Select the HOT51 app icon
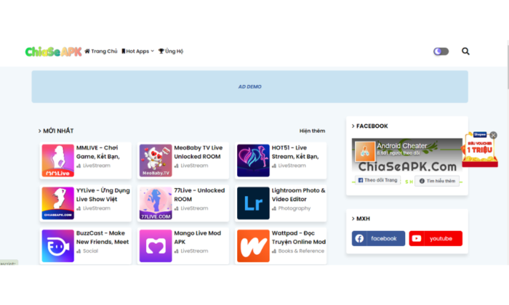Screen dimensions: 509x305 pyautogui.click(x=253, y=160)
